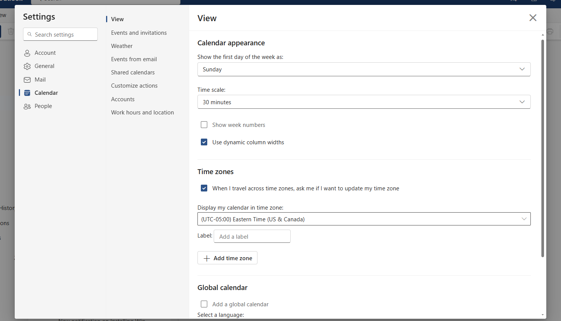Select the Weather settings page

[122, 46]
